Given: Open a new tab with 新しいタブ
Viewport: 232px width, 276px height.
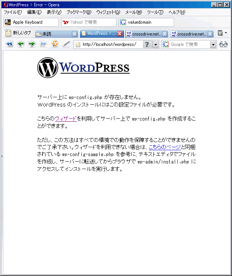Looking at the screenshot, I should click(18, 33).
